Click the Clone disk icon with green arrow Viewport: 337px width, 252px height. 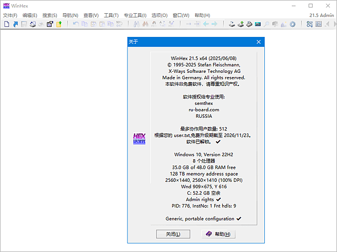[241, 24]
